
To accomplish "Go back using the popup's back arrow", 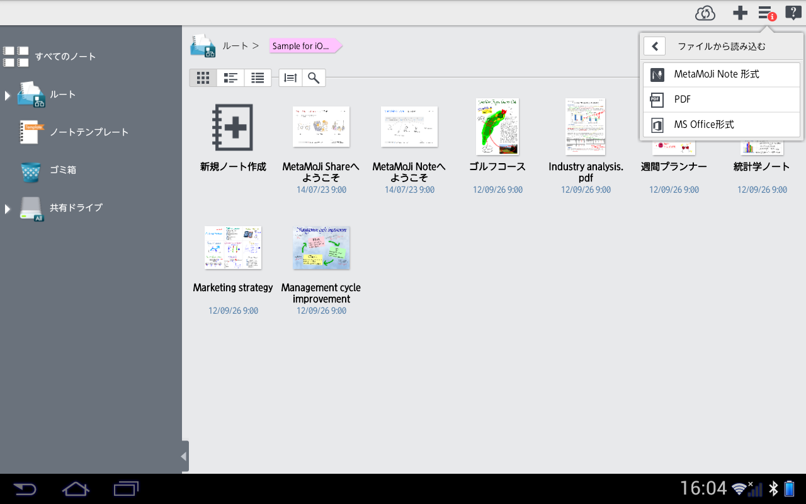I will 655,46.
